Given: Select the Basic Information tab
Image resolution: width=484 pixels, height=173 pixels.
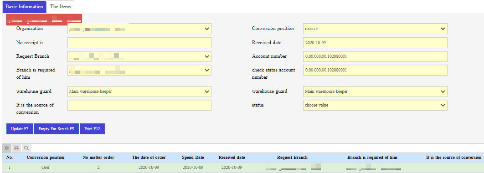Looking at the screenshot, I should pos(24,7).
